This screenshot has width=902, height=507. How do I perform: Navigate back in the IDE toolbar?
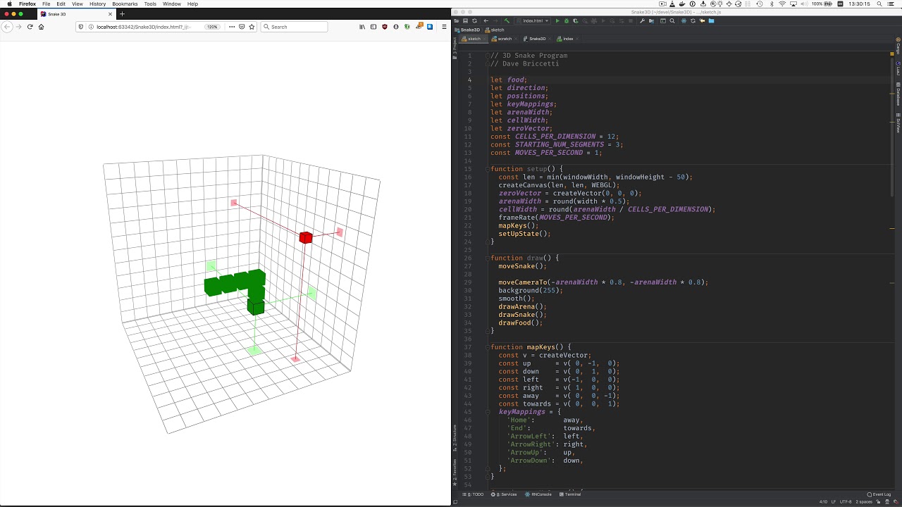(486, 21)
